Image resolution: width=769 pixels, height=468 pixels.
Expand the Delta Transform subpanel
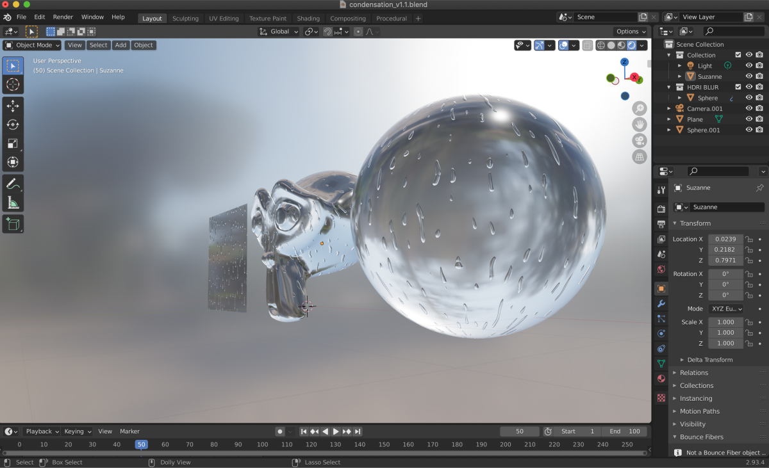pyautogui.click(x=709, y=360)
